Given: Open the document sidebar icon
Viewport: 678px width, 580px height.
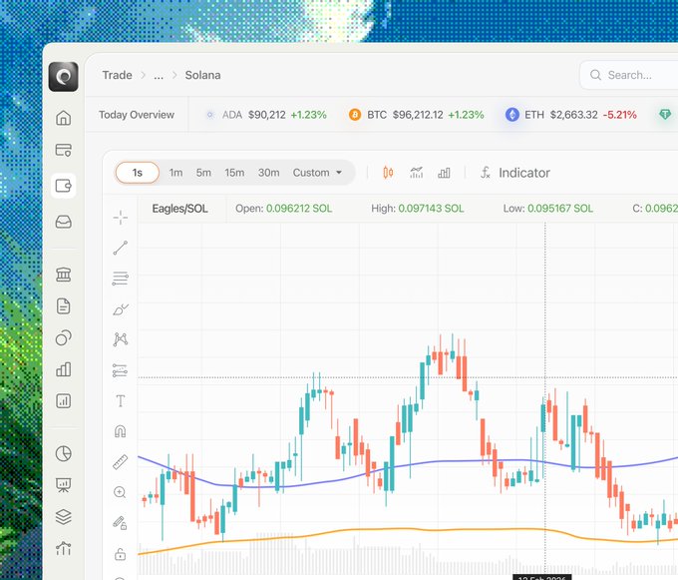Looking at the screenshot, I should coord(64,306).
